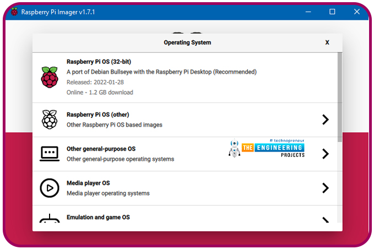Image resolution: width=374 pixels, height=249 pixels.
Task: Click the outlined Raspberry Pi OS (other) logo
Action: pos(50,120)
